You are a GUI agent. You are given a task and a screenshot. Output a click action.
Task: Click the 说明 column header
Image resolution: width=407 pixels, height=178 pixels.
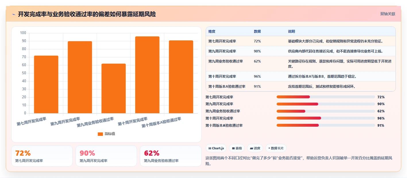tap(292, 32)
